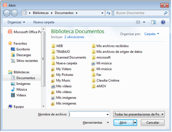
Task: Open the Organizar menu
Action: 16,22
